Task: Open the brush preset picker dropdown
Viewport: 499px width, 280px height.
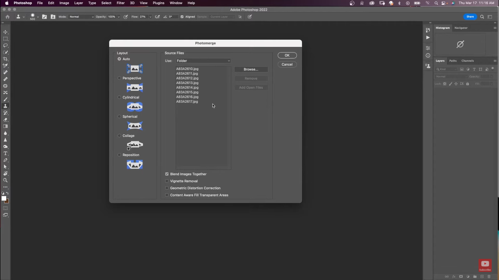Action: point(38,17)
